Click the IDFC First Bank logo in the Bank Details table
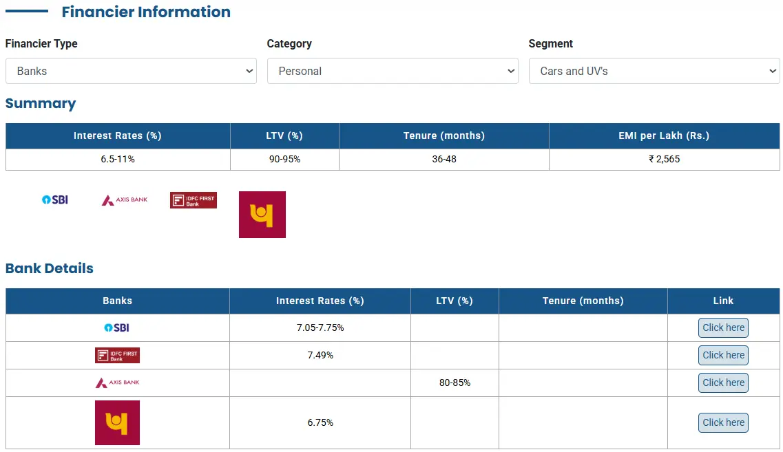Screen dimensions: 783x452 coord(117,355)
